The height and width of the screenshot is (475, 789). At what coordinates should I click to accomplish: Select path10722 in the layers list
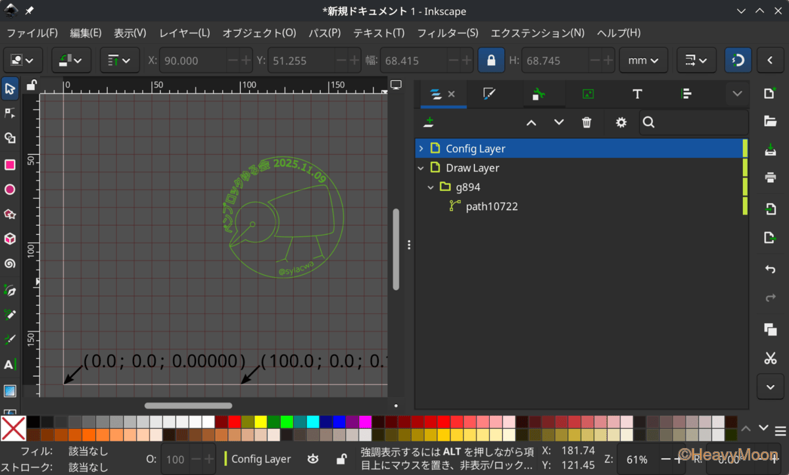(x=491, y=207)
